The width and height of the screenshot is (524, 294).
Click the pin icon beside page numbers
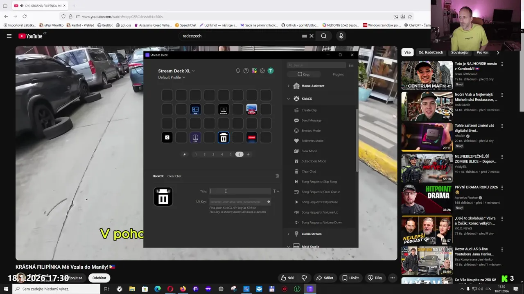(185, 154)
